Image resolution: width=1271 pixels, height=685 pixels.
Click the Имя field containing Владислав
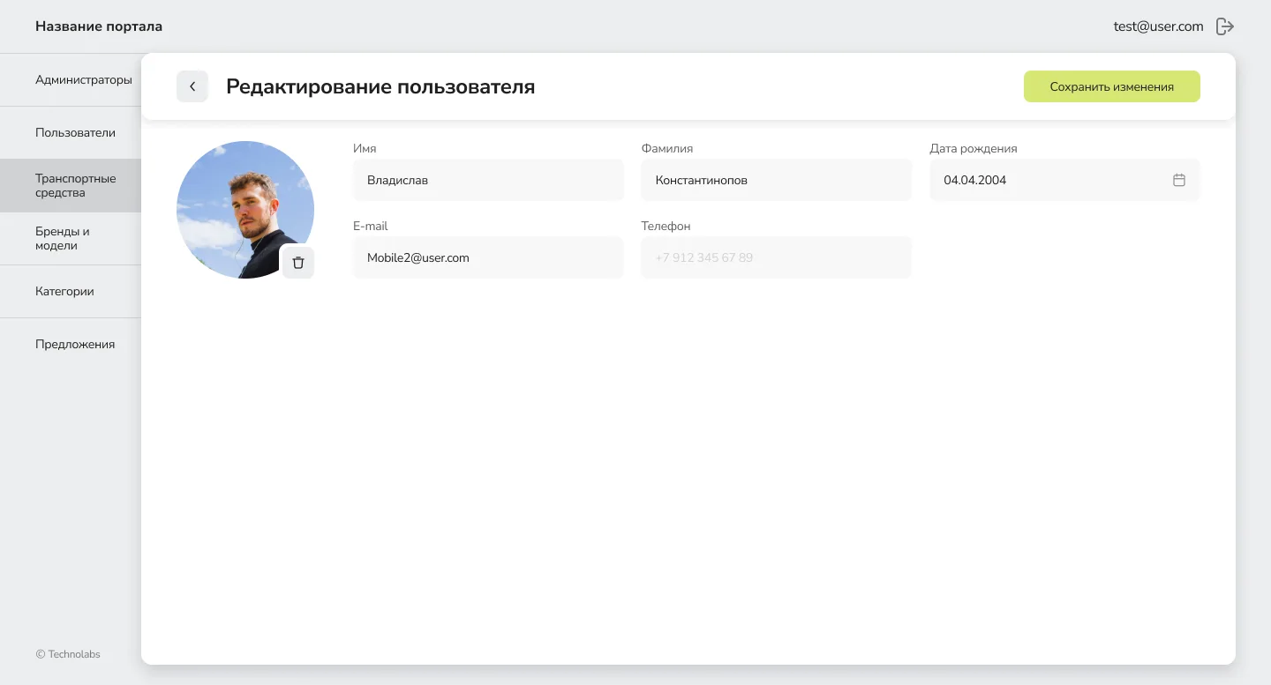tap(488, 180)
